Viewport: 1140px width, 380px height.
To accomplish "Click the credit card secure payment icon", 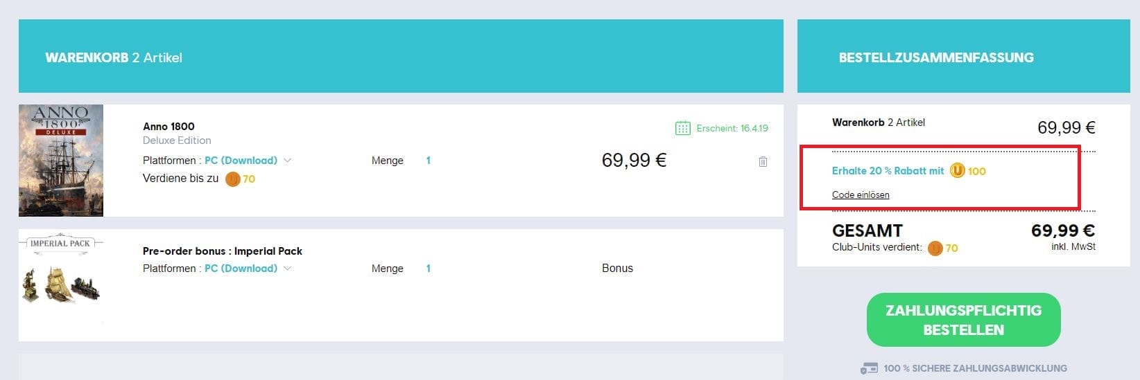I will [868, 368].
